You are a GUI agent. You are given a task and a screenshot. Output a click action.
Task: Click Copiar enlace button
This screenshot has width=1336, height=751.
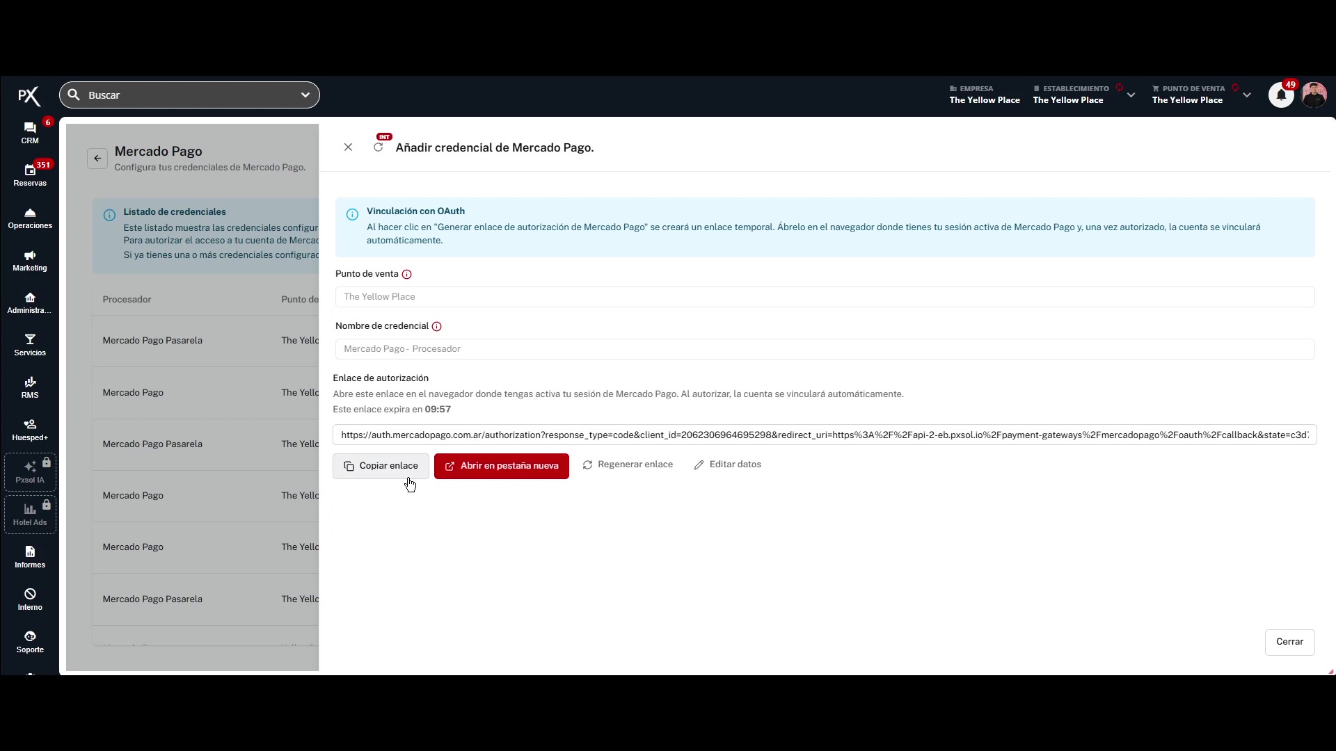pos(381,466)
